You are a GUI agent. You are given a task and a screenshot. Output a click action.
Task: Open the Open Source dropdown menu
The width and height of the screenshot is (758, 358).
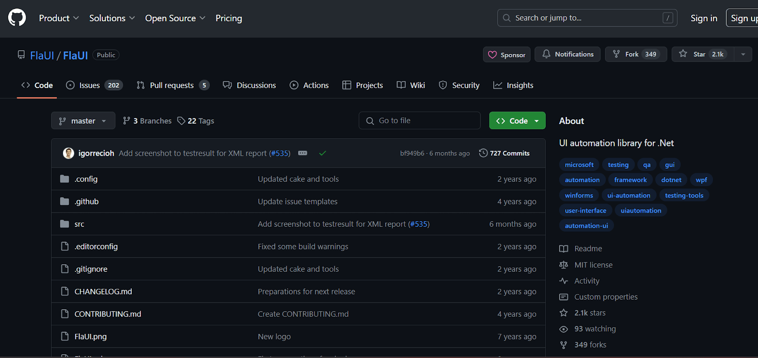175,18
